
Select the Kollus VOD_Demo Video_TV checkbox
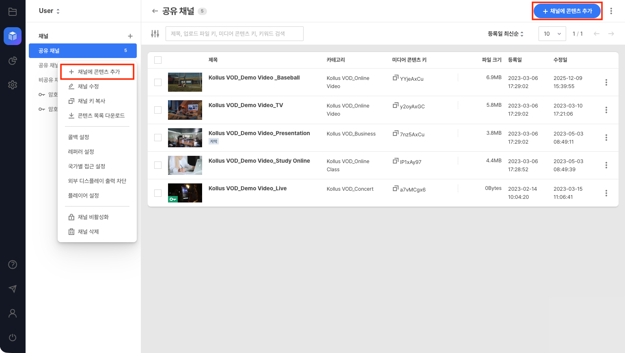158,110
